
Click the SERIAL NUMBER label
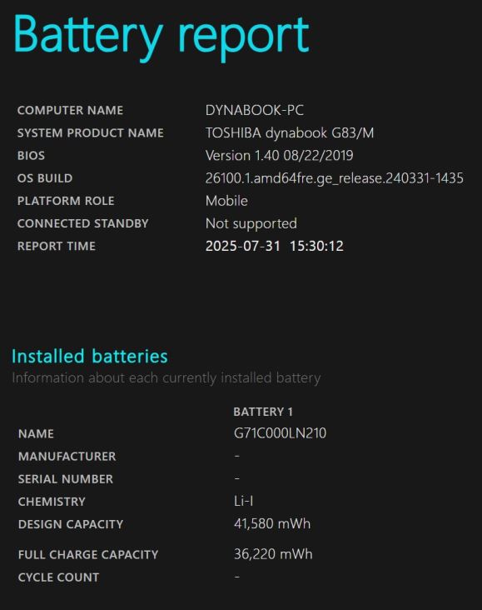pyautogui.click(x=66, y=479)
